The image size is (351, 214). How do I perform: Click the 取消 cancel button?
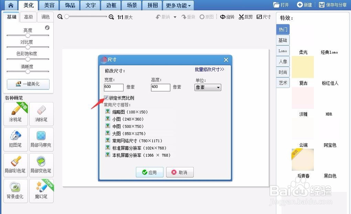(x=180, y=172)
